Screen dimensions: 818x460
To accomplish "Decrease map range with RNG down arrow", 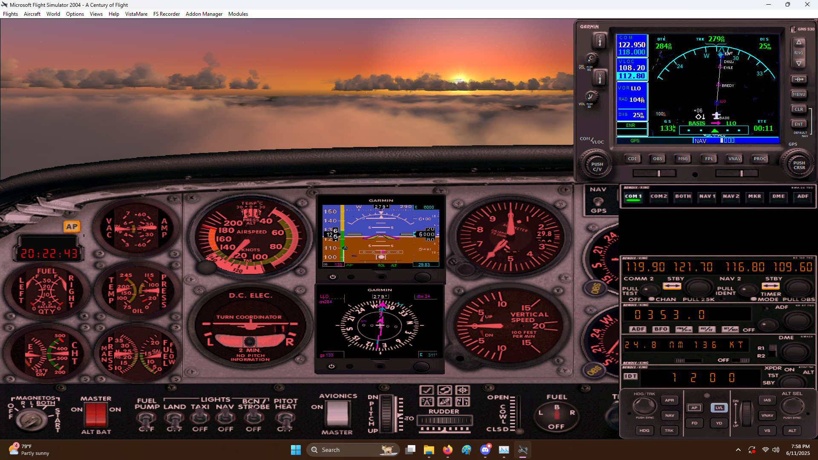I will pyautogui.click(x=799, y=63).
